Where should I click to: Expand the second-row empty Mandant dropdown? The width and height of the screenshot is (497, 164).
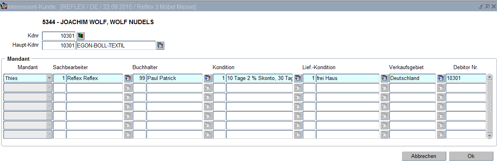(x=49, y=88)
